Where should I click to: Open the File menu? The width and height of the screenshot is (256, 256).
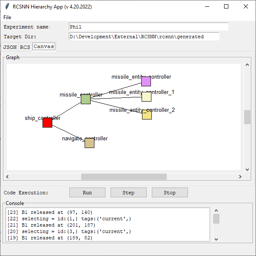[x=7, y=17]
